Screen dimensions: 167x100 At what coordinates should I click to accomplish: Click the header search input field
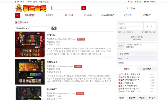66,8
